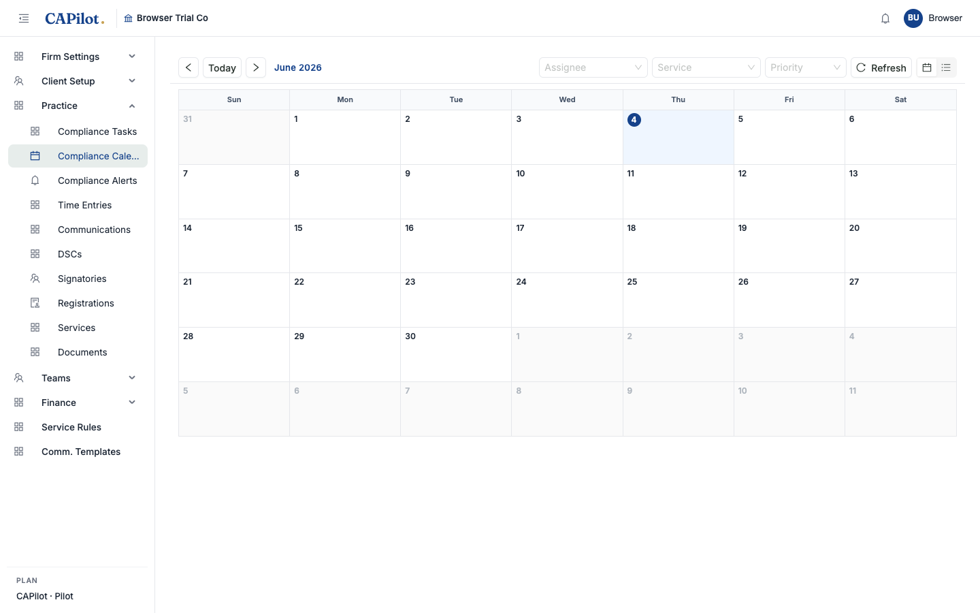Open the Service filter dropdown

706,67
